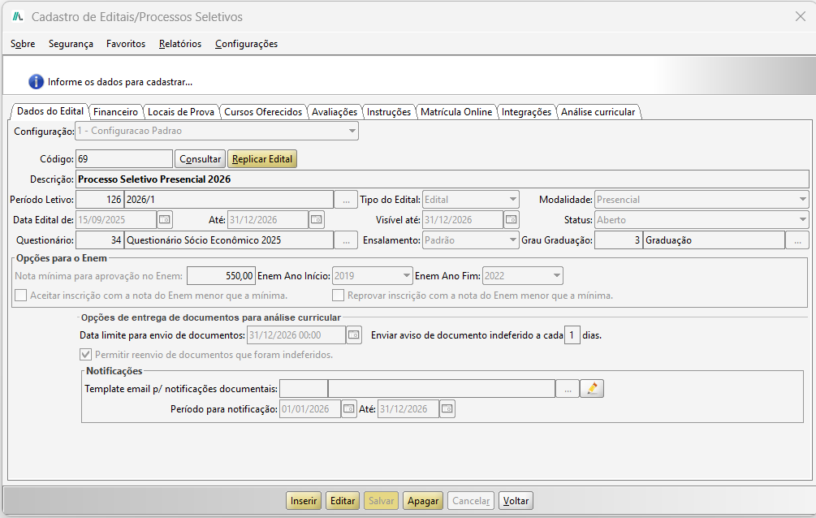Open lookup button for Questionário
Image resolution: width=816 pixels, height=518 pixels.
point(346,240)
